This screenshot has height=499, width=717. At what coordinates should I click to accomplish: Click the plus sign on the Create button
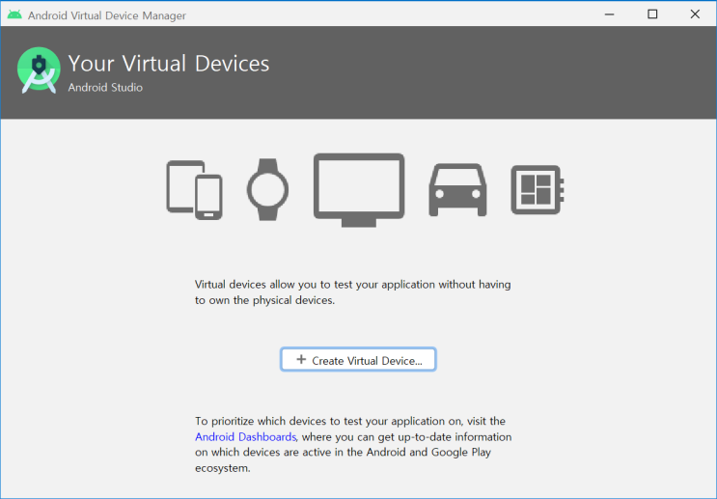click(301, 359)
